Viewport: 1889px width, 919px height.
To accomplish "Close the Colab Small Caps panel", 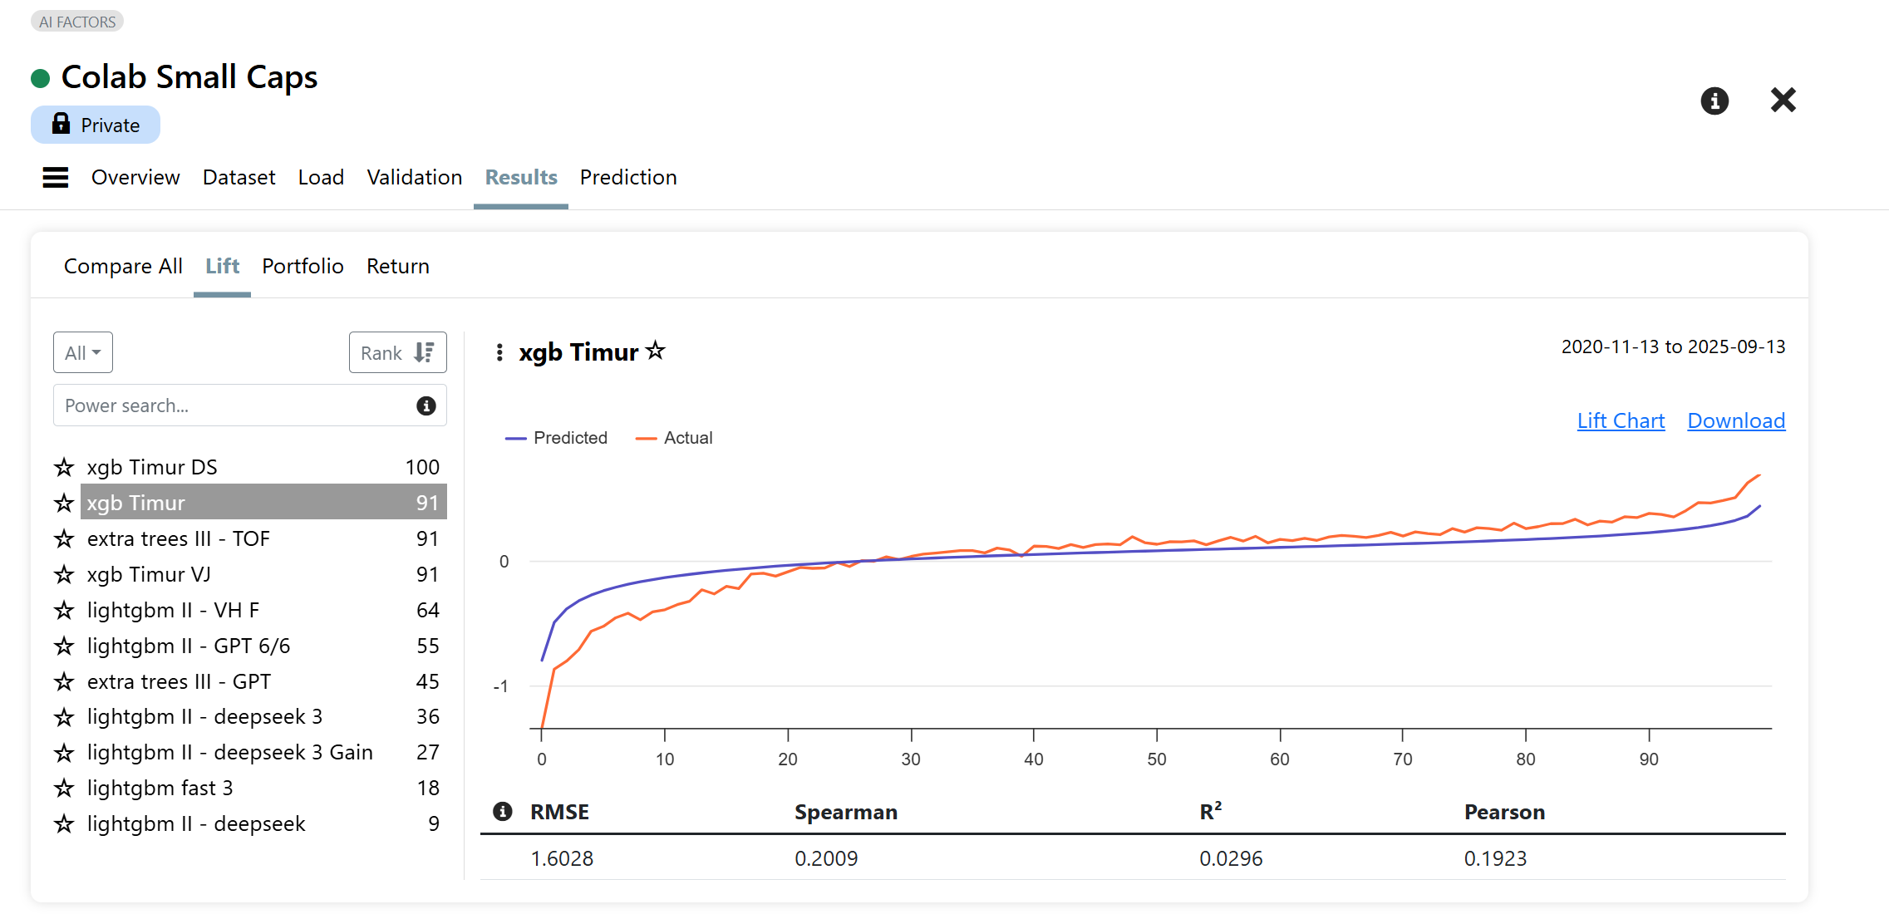I will 1783,101.
